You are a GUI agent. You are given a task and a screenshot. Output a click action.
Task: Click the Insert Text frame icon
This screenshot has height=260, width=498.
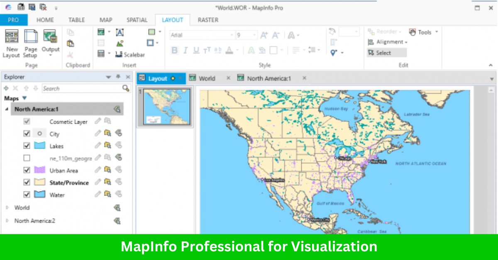(120, 32)
